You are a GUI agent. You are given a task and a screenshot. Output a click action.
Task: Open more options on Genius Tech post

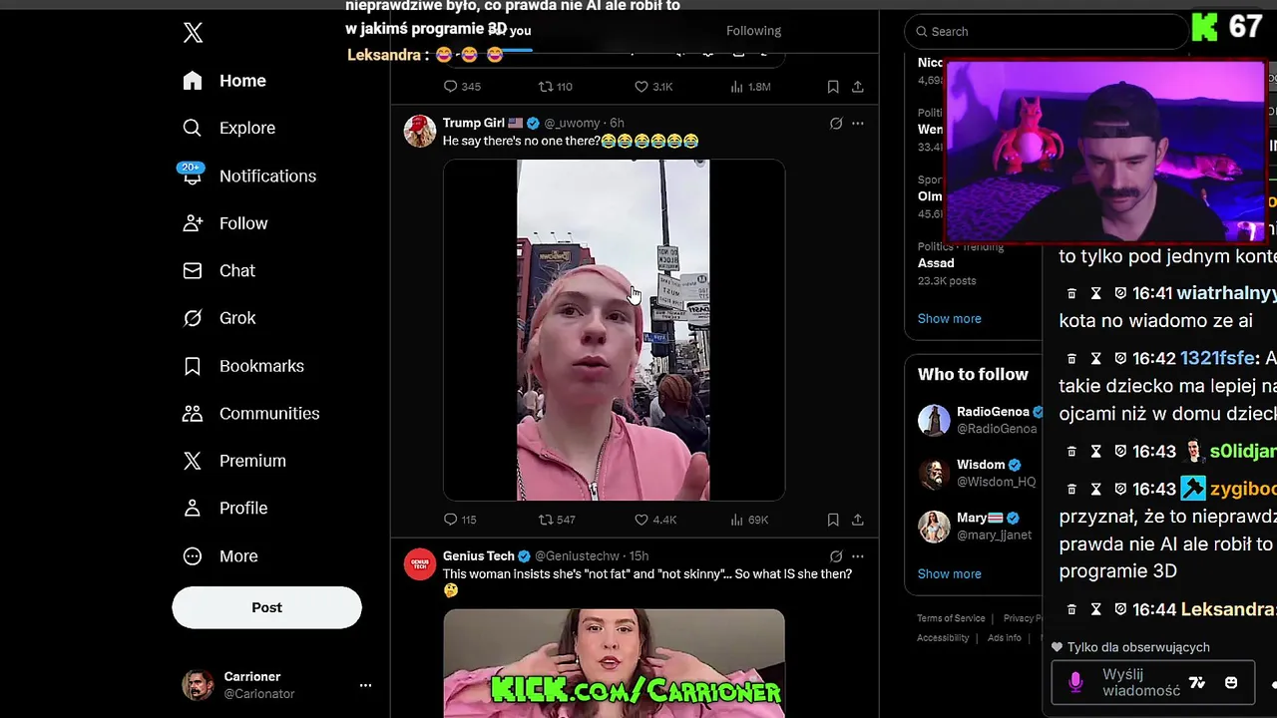pos(857,556)
